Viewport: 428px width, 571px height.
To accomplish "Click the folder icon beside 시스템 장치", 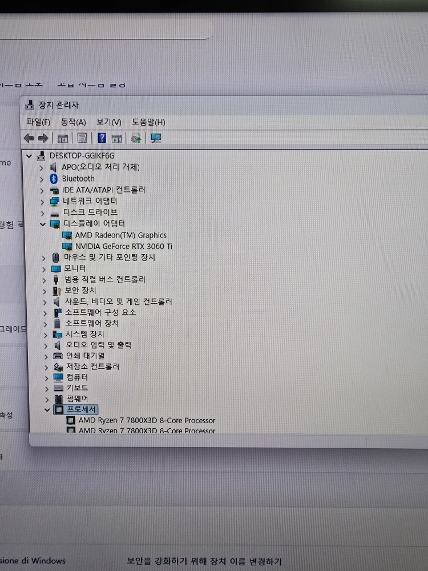I will coord(58,334).
